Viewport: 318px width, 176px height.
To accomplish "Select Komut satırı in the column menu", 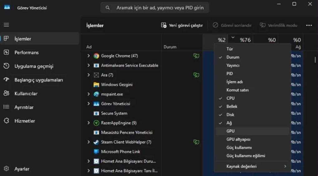I will click(x=252, y=90).
